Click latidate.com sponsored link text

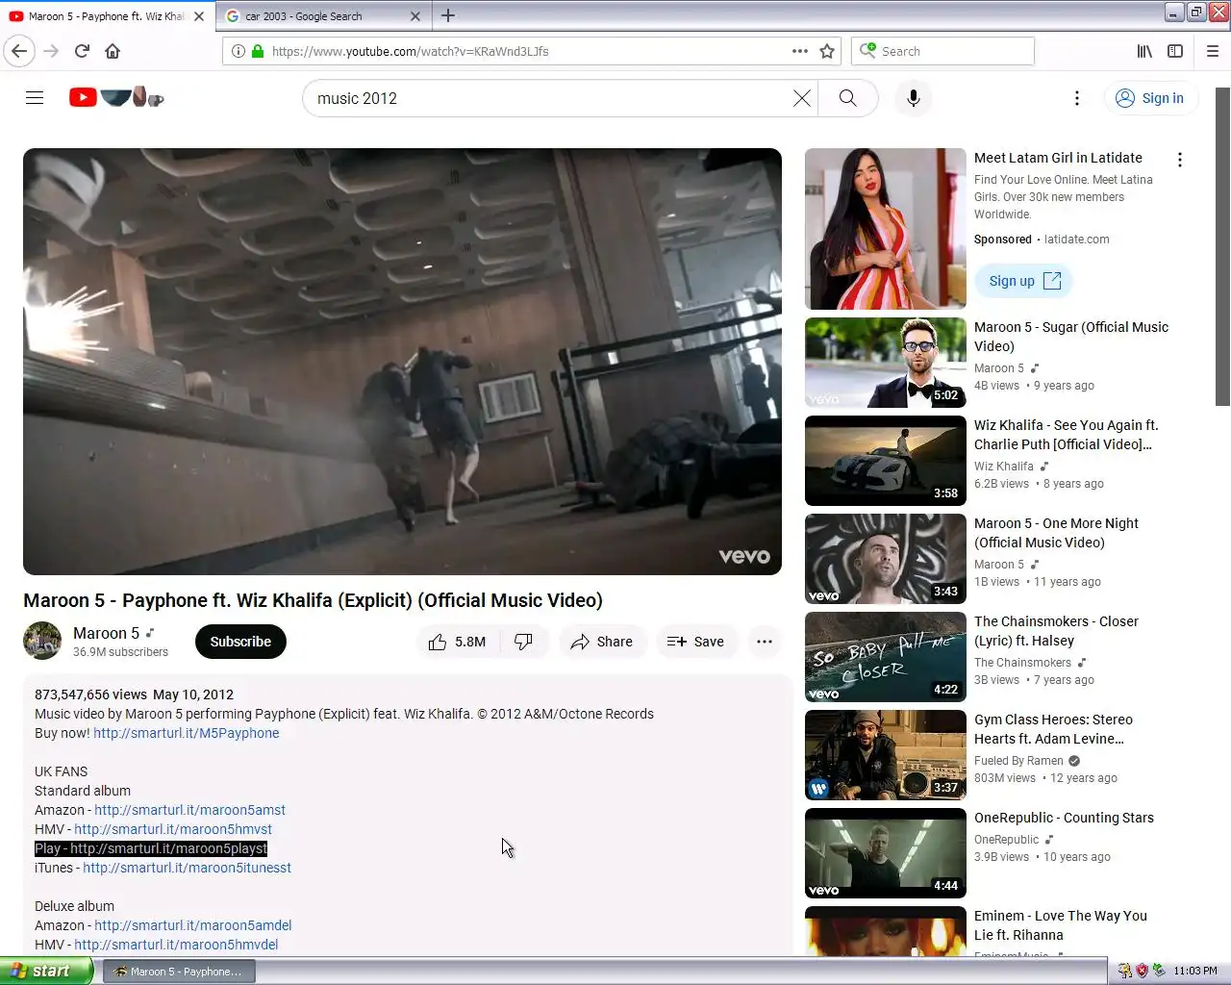(x=1076, y=240)
